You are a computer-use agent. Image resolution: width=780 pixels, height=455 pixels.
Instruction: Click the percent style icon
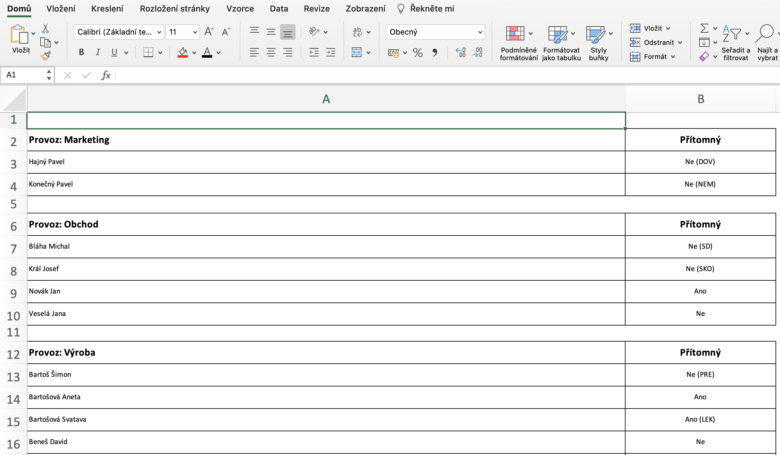(x=418, y=53)
